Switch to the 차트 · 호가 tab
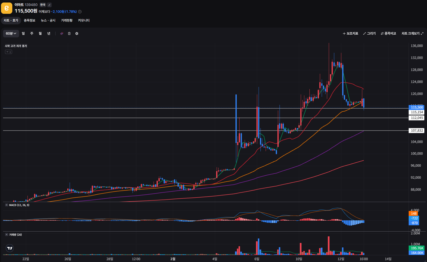 coord(11,20)
